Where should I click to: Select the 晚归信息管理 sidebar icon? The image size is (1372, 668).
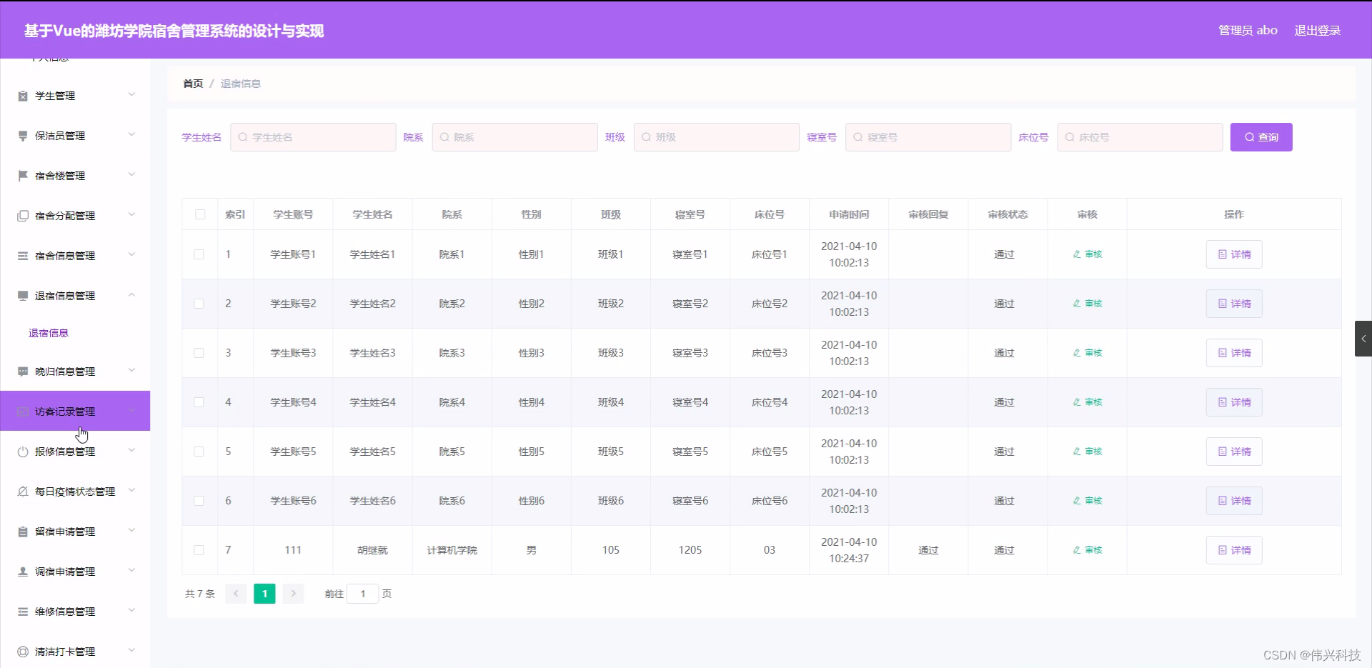(x=22, y=371)
